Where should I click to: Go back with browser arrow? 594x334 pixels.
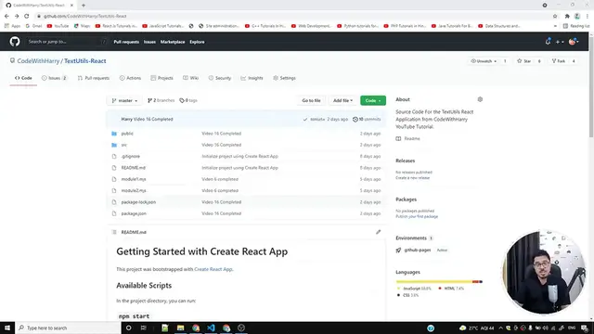(x=6, y=16)
